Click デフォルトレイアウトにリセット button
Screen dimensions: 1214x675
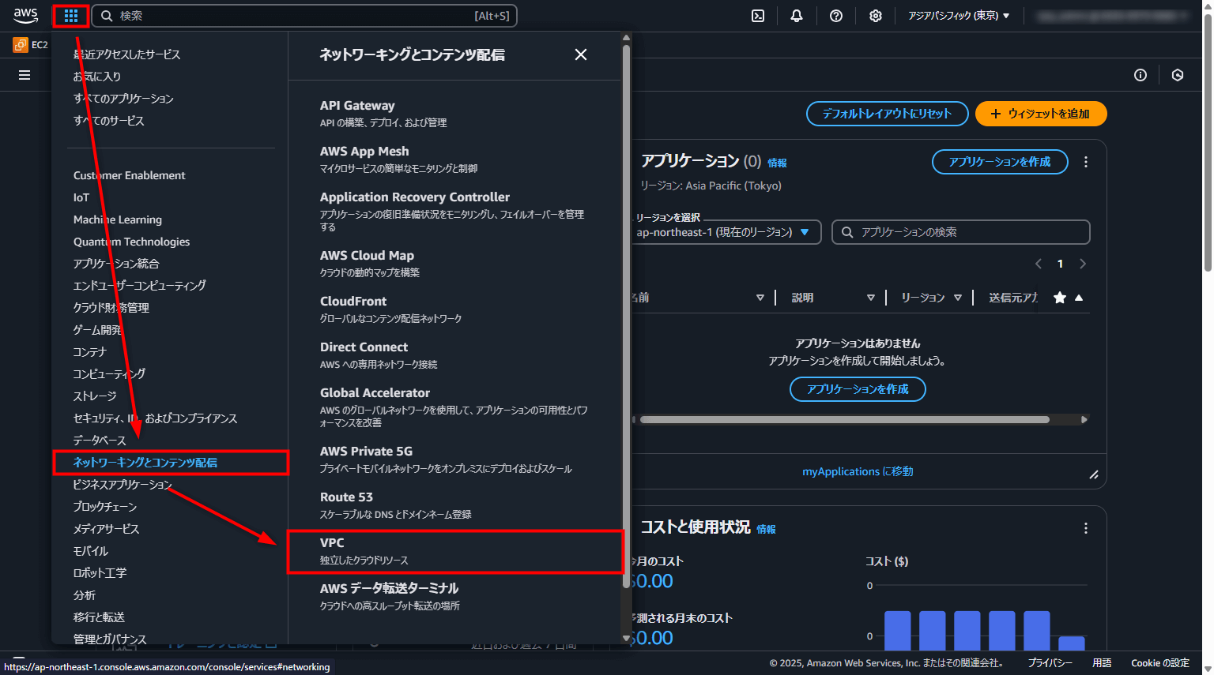(x=888, y=114)
